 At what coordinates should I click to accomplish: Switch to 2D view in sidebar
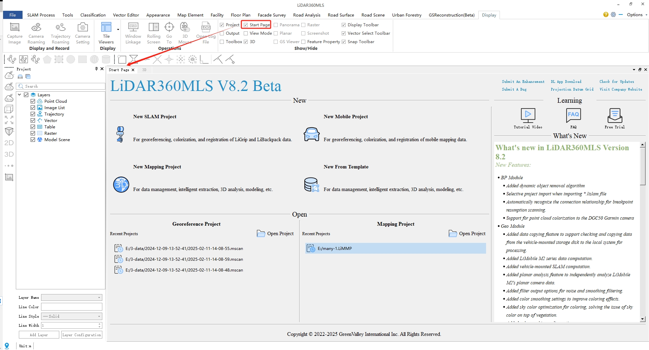click(9, 143)
